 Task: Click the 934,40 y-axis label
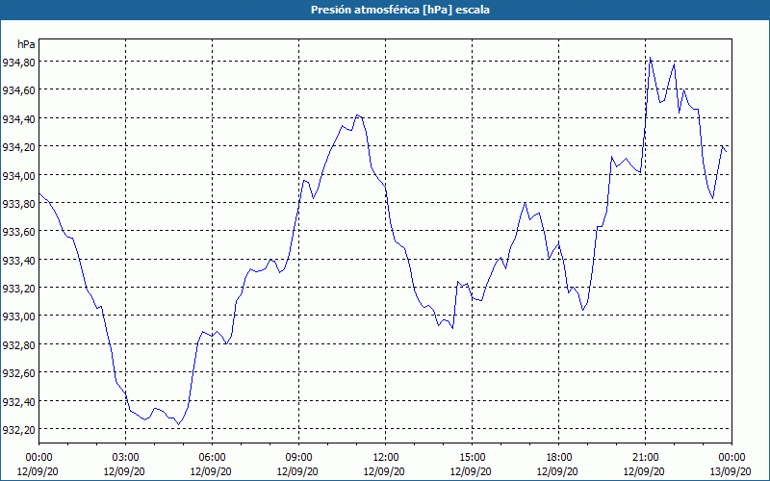coord(17,118)
